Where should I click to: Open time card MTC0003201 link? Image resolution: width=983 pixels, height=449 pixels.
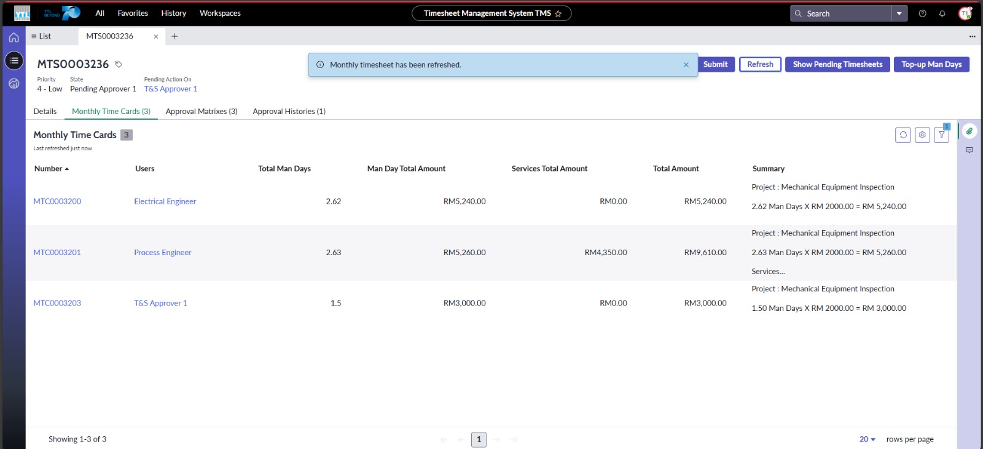click(x=57, y=253)
